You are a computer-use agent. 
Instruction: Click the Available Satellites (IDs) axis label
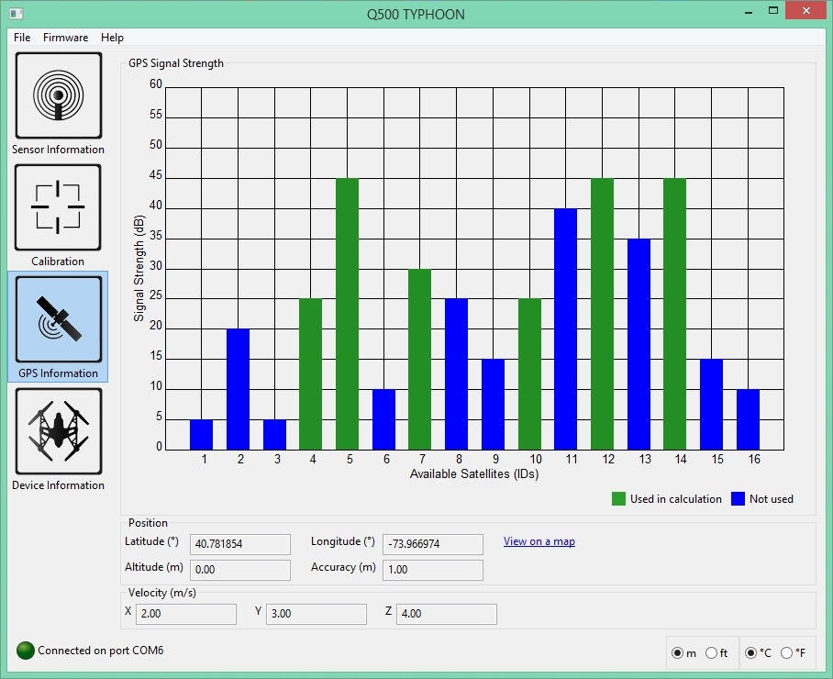tap(474, 473)
